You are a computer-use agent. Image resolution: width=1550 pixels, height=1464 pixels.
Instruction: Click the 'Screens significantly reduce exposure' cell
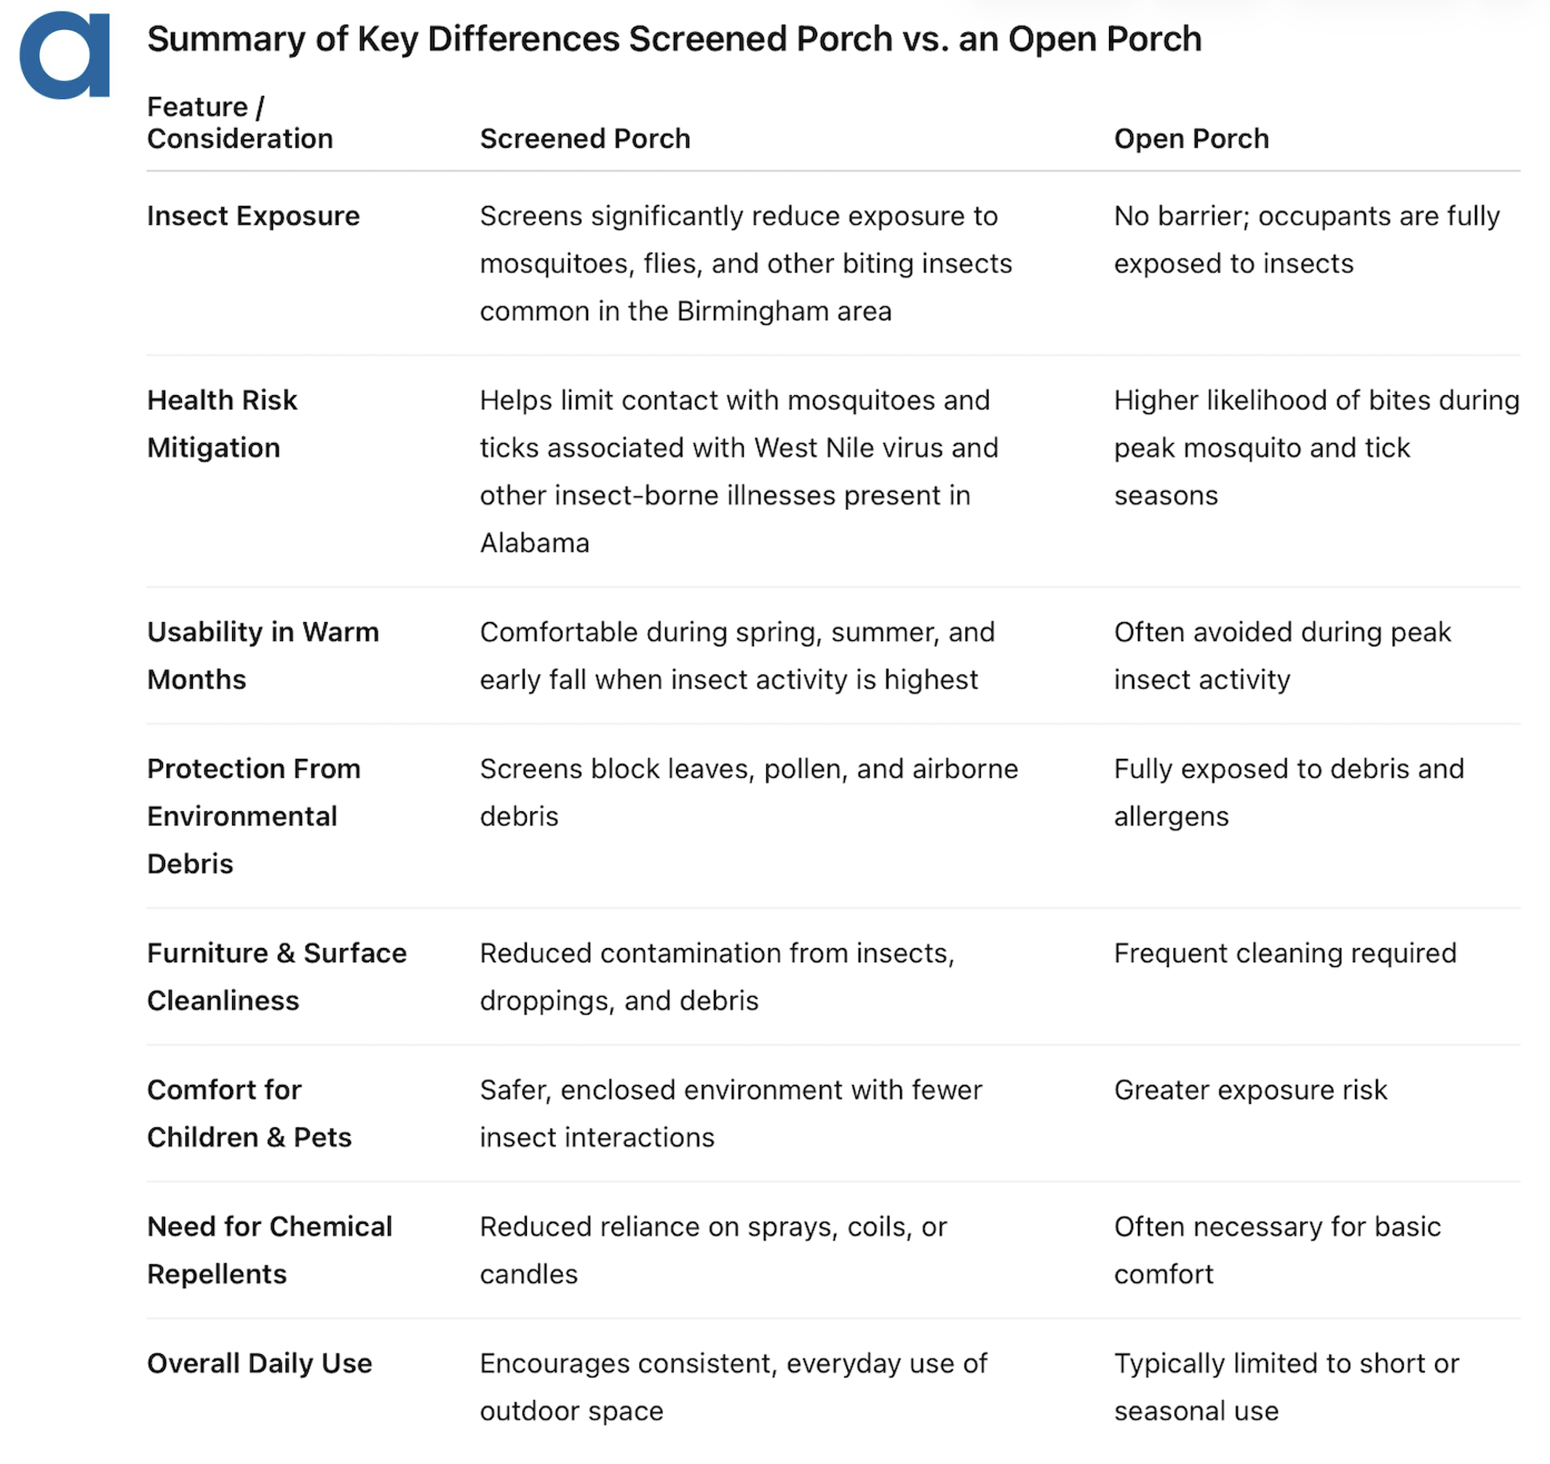[x=745, y=264]
